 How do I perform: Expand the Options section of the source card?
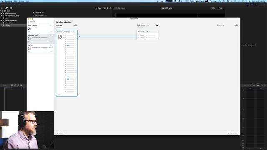(x=60, y=95)
